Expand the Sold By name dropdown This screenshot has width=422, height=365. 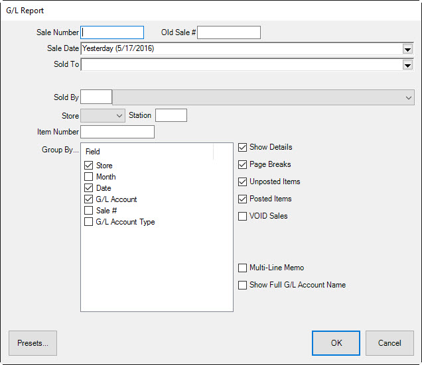[408, 97]
